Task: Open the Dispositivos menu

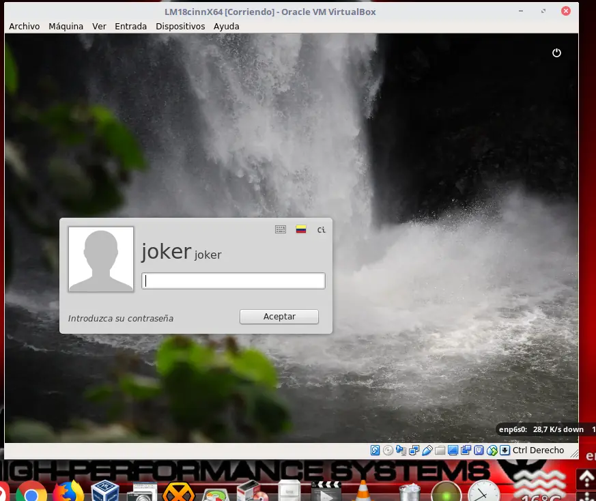Action: [x=180, y=26]
